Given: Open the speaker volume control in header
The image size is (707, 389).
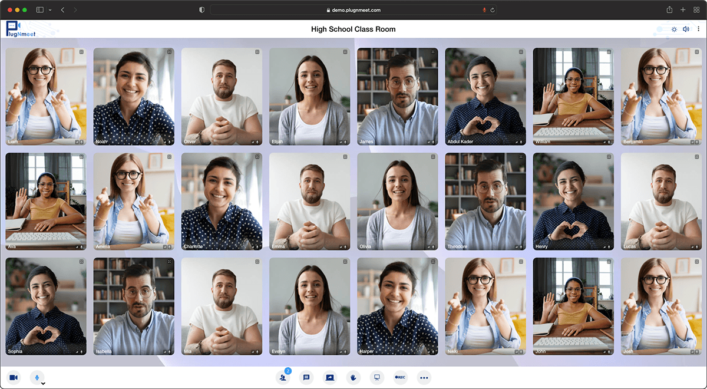Looking at the screenshot, I should (x=686, y=29).
